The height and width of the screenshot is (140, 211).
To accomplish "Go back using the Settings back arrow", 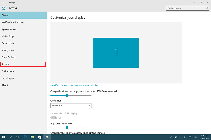I will click(x=4, y=2).
